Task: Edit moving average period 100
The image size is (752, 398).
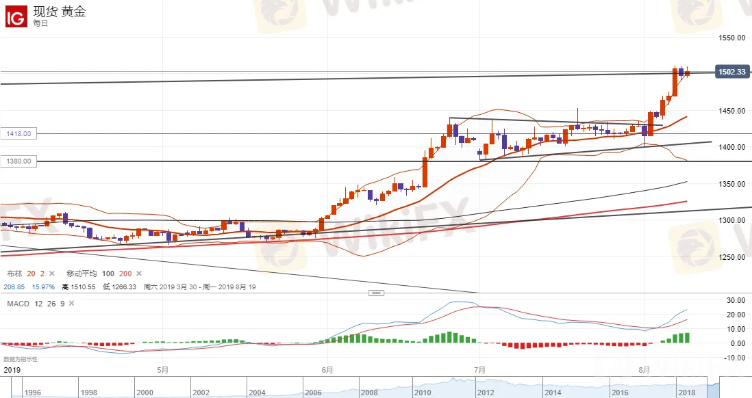Action: (x=108, y=274)
